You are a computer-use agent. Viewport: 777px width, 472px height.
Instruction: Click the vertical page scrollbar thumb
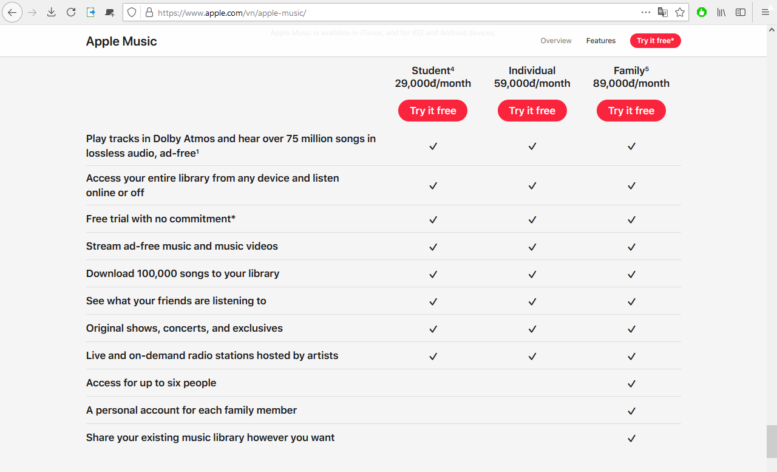pyautogui.click(x=772, y=442)
